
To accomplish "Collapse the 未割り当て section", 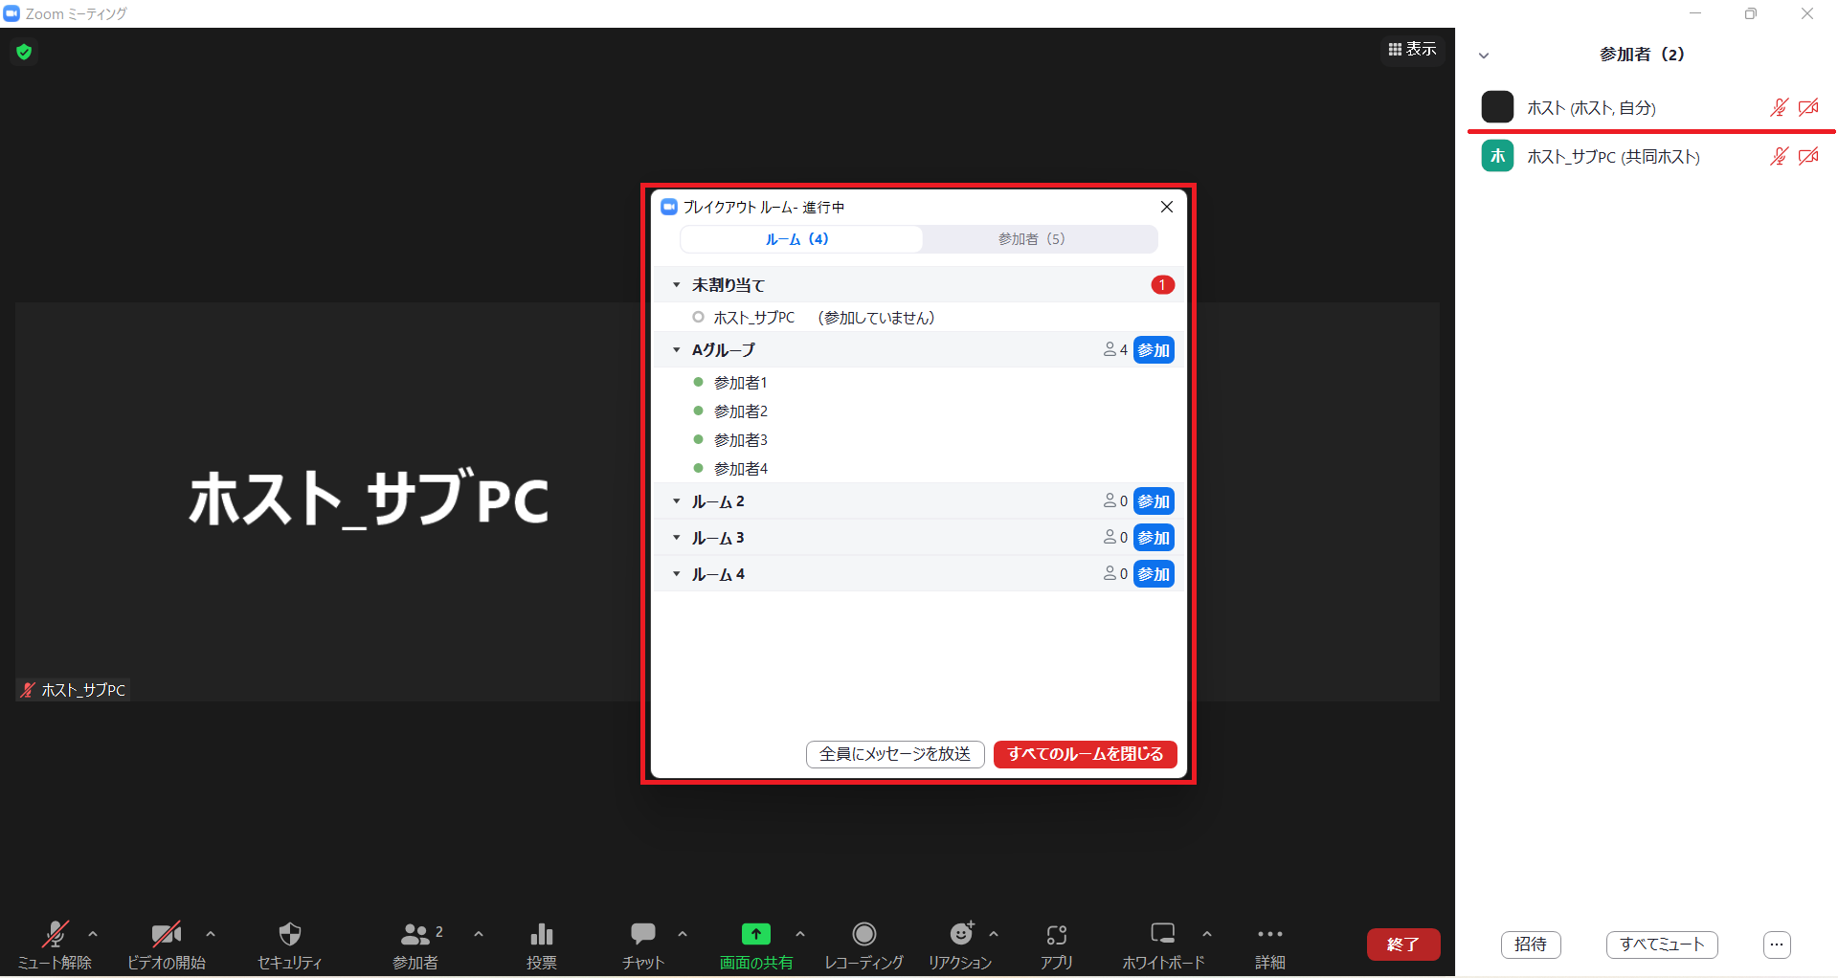I will point(677,285).
